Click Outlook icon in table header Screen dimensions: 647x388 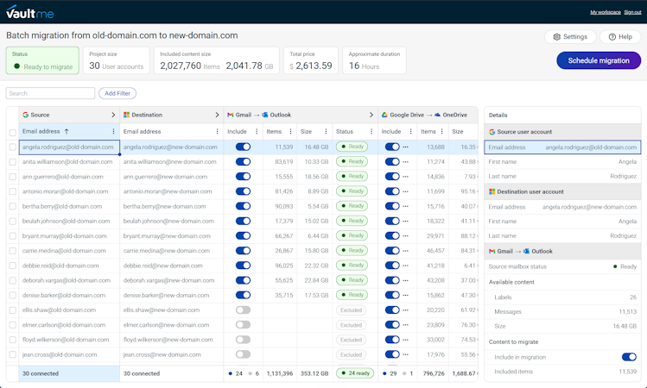265,115
